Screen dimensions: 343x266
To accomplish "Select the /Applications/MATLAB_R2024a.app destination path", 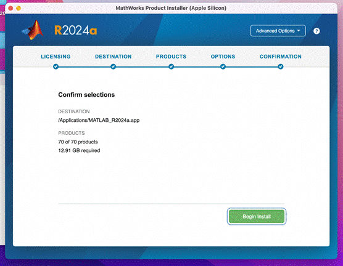I will [x=99, y=120].
